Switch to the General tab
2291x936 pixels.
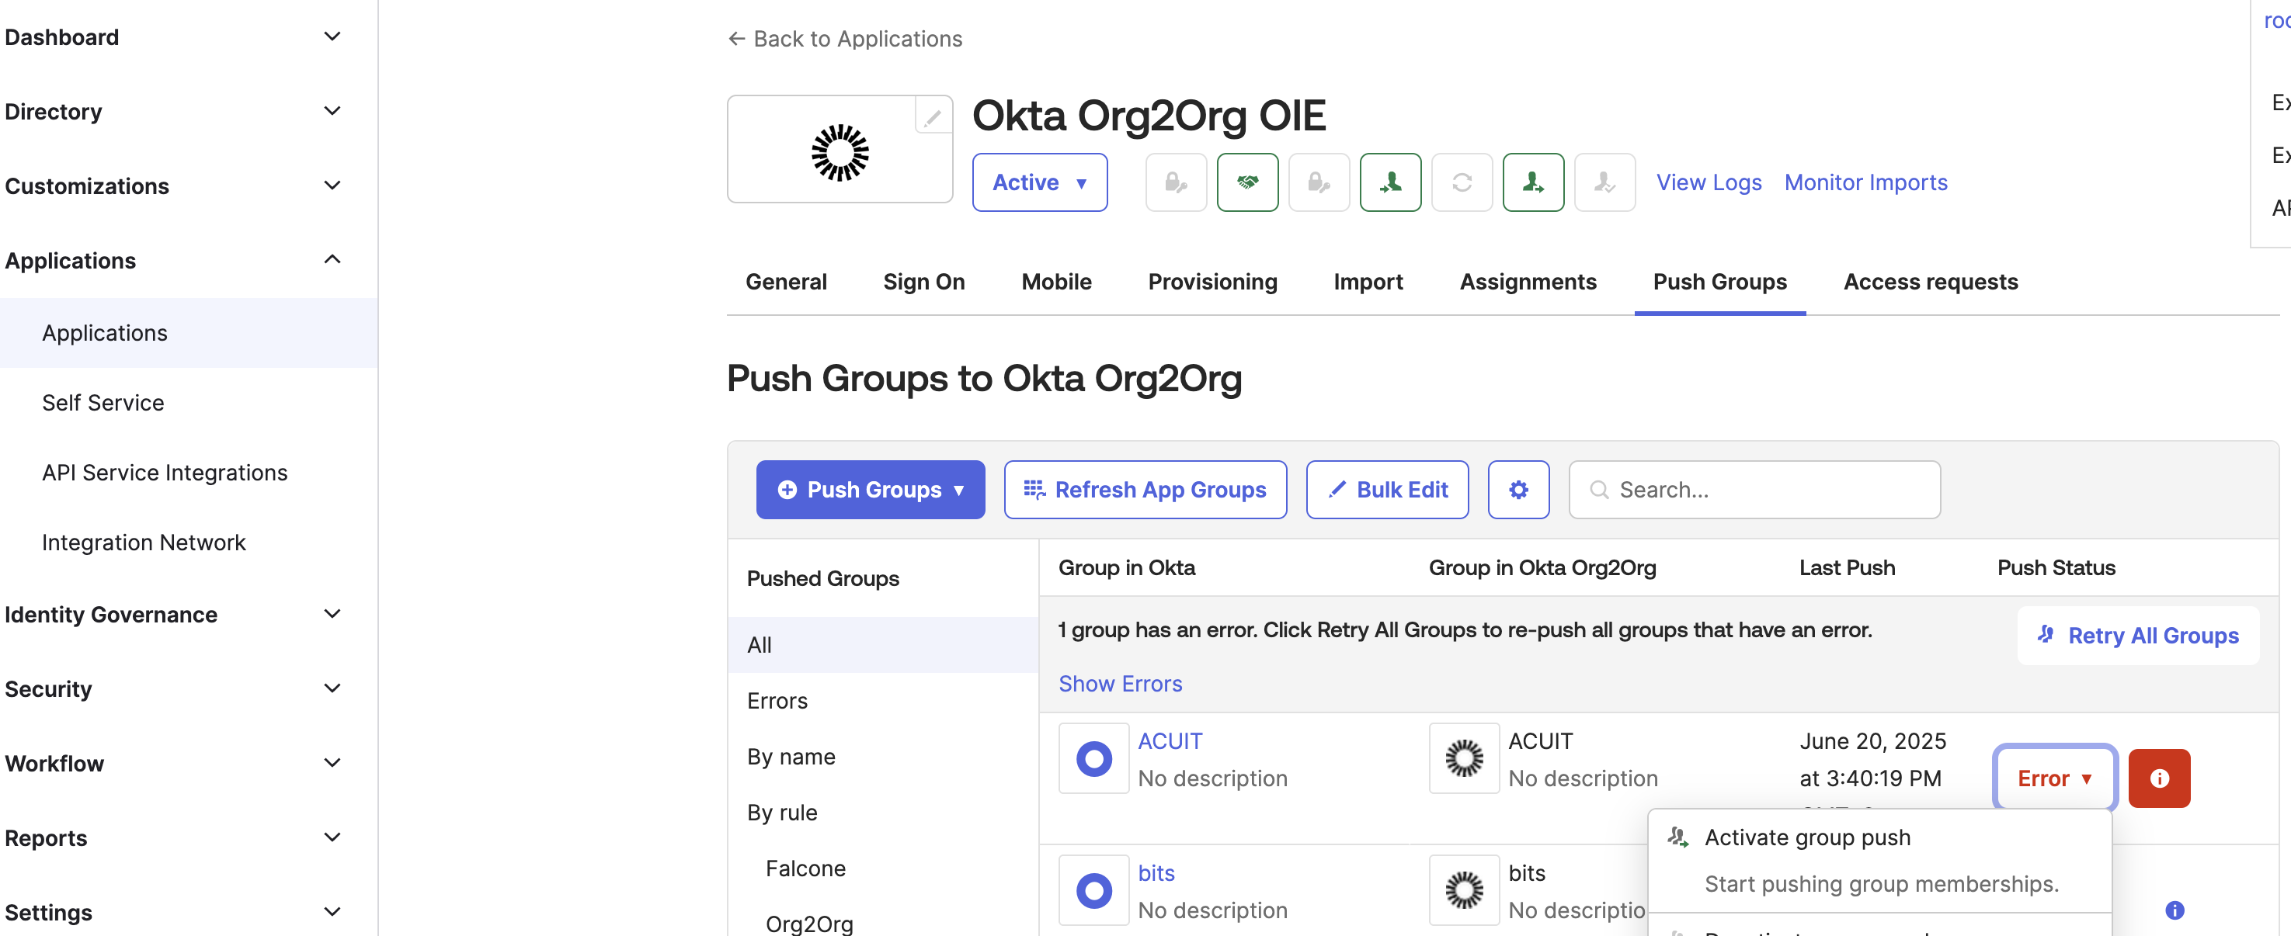pyautogui.click(x=785, y=282)
